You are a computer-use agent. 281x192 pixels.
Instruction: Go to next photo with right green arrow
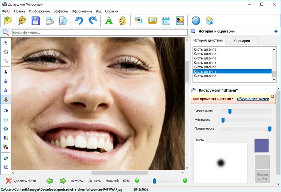[63, 181]
